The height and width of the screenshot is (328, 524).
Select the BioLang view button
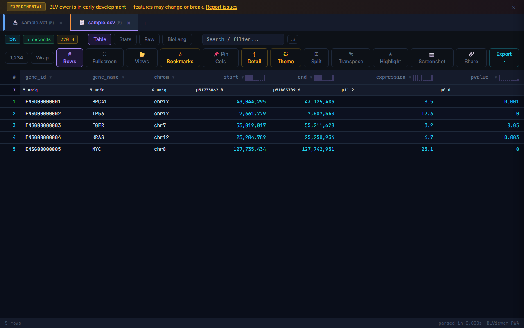tap(177, 39)
